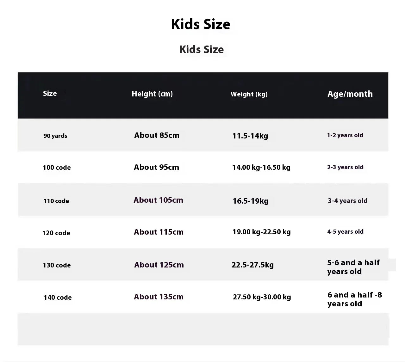
Task: Click the "11.5-14kg" weight cell
Action: point(250,136)
